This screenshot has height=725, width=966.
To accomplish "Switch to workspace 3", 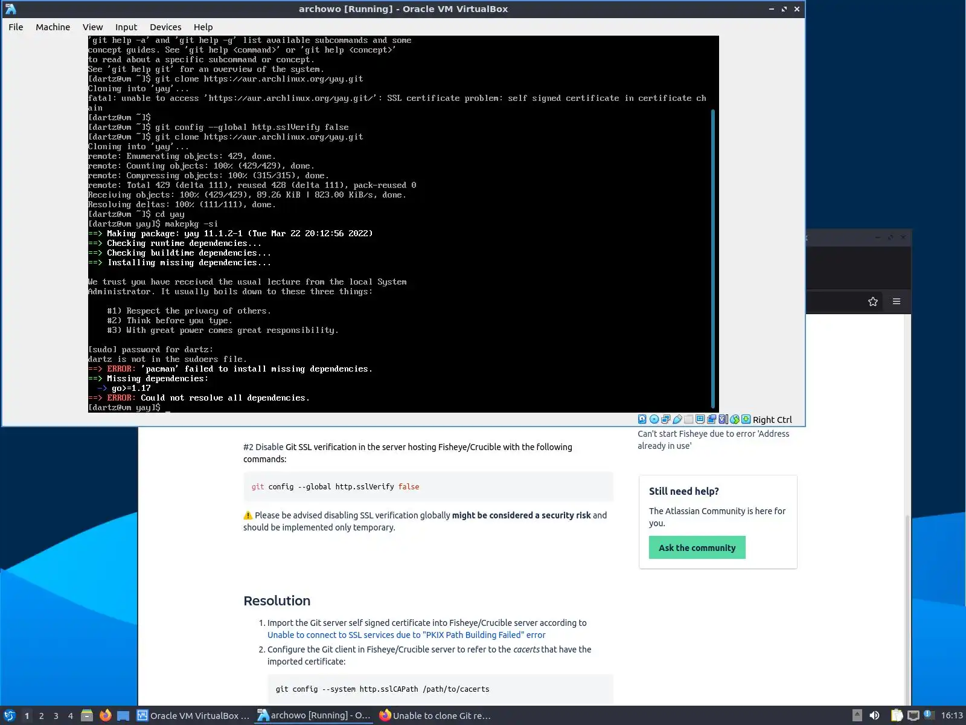I will (56, 716).
